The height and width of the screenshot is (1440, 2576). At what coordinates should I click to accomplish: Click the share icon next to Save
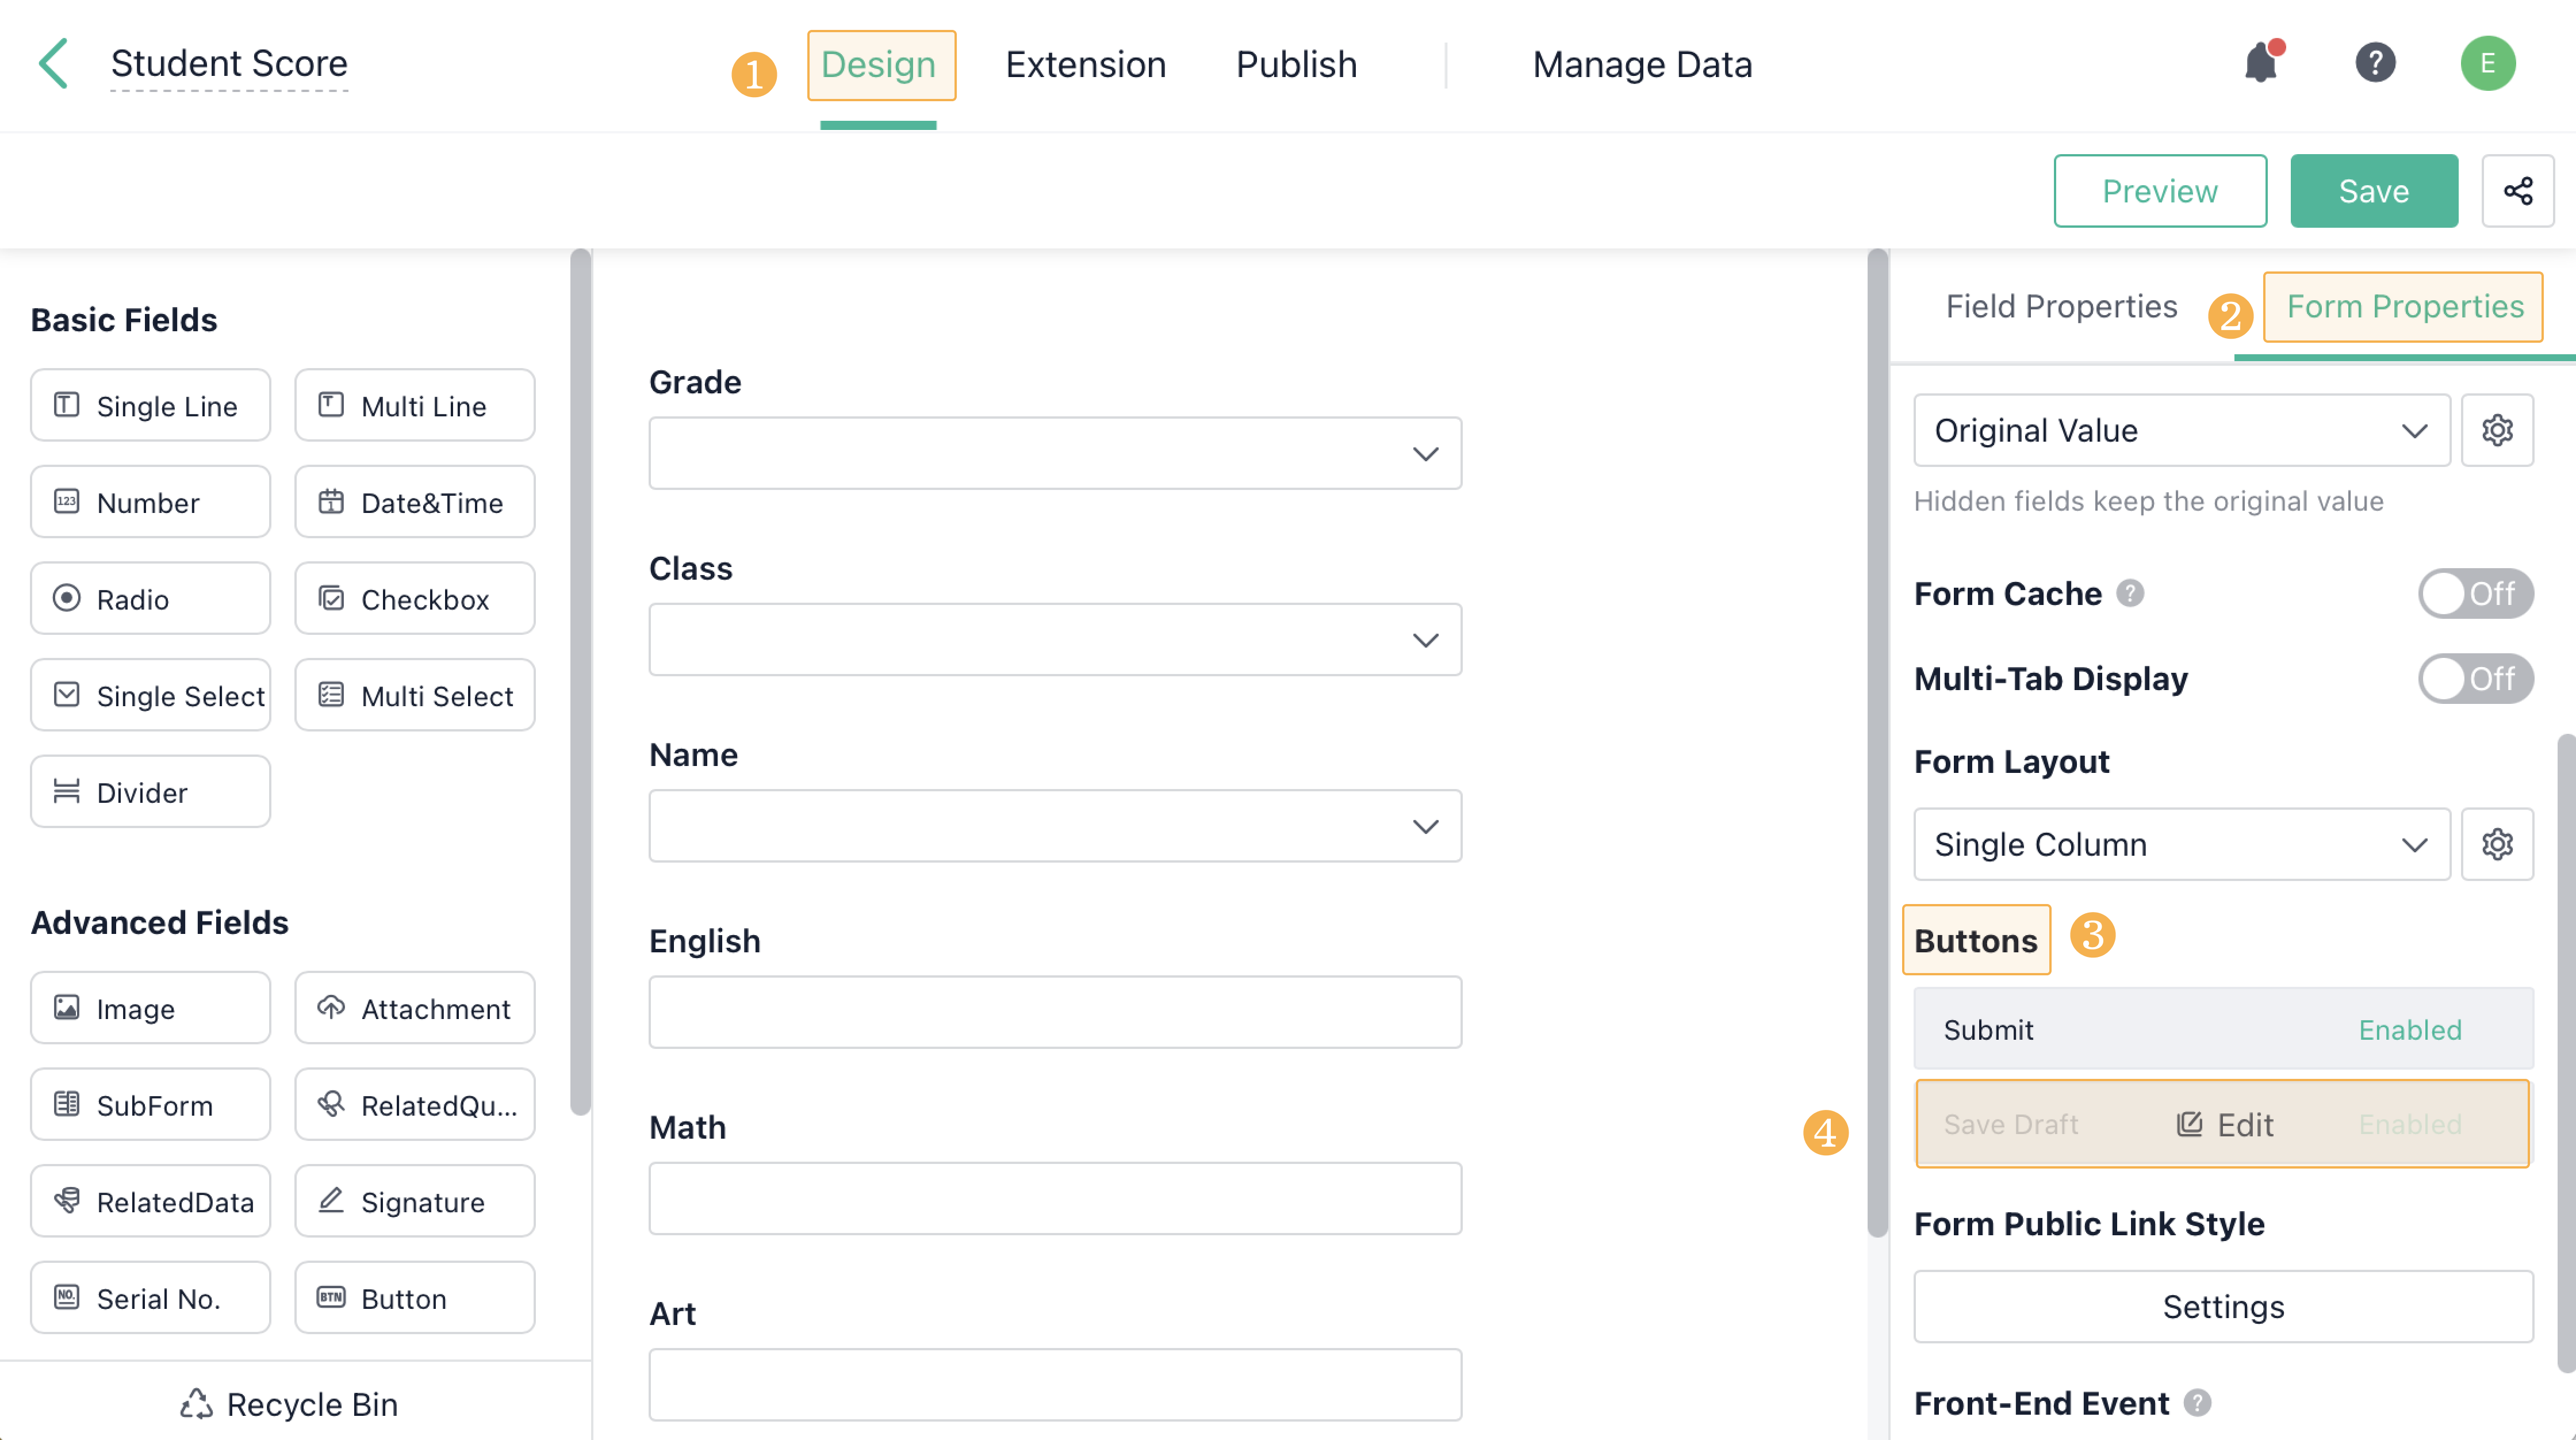[x=2517, y=191]
